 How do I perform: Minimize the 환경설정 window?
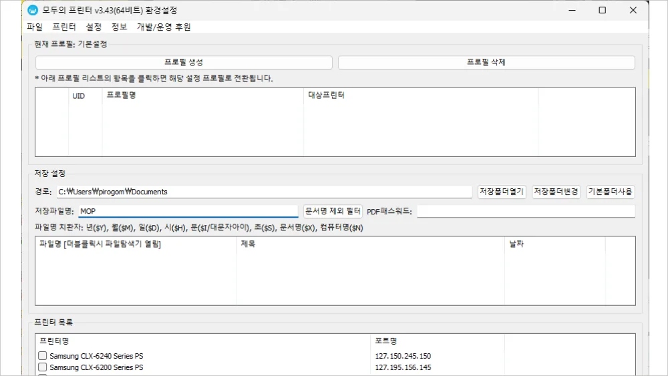point(572,10)
